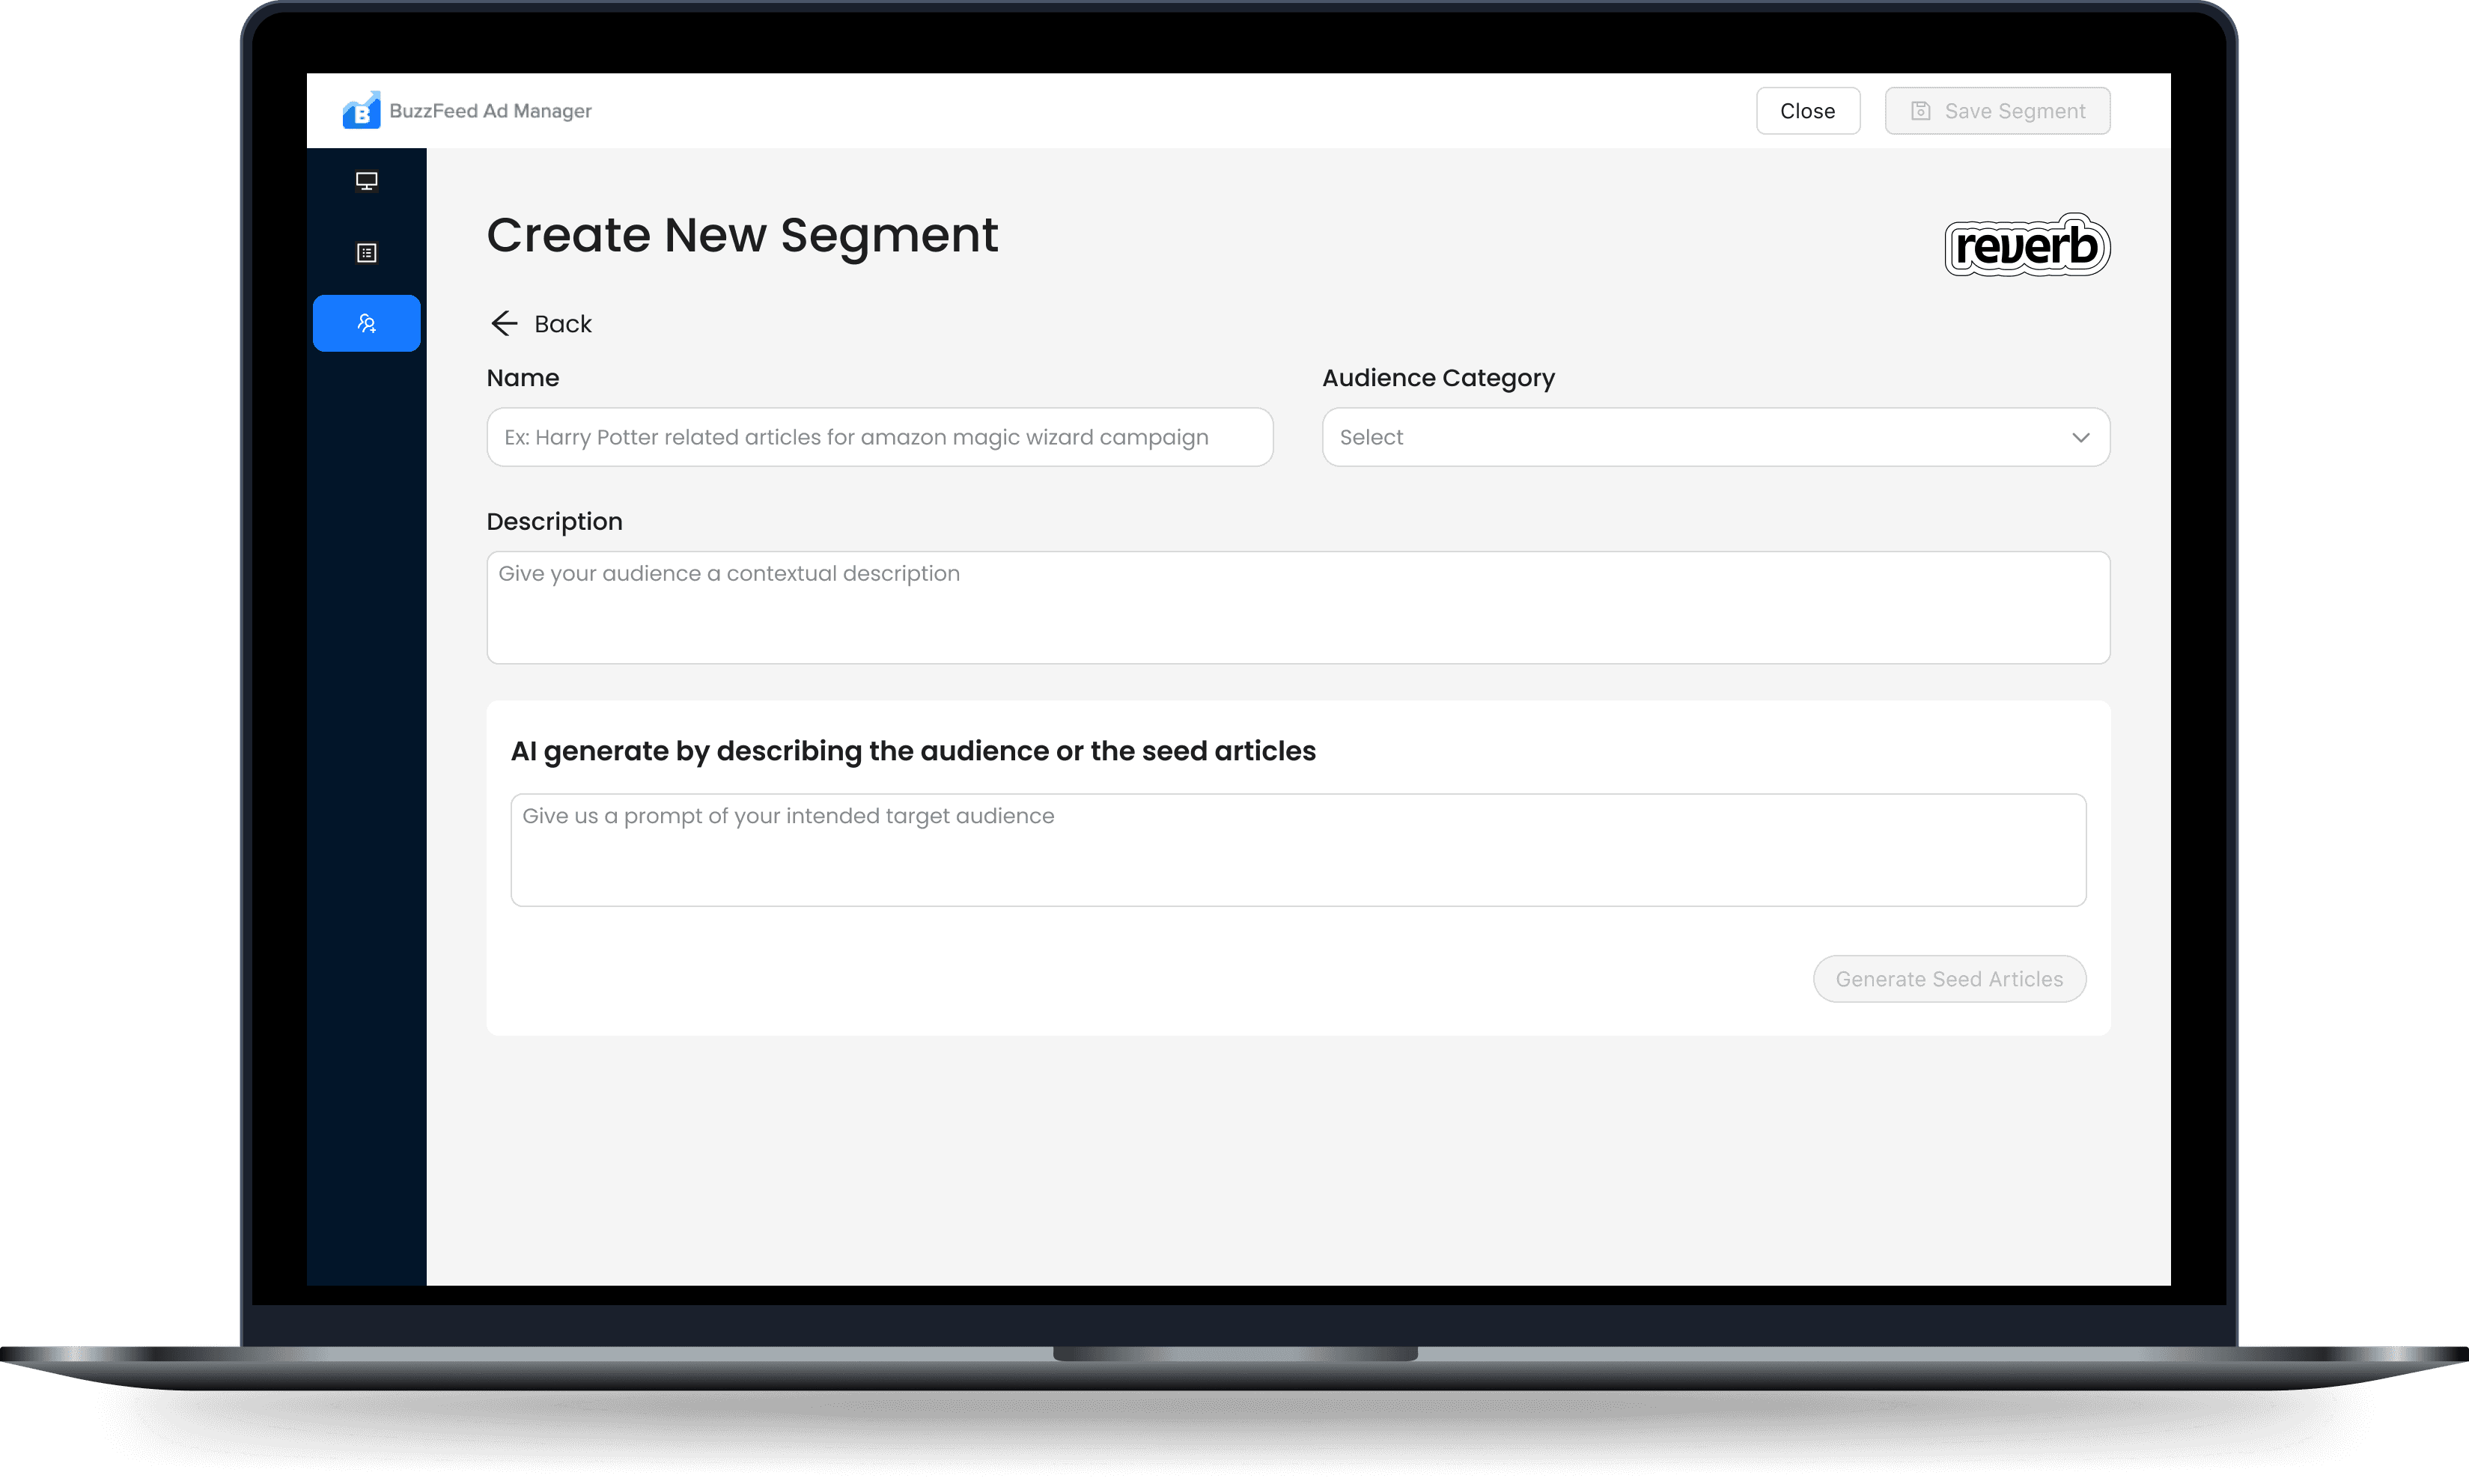Click the floppy disk save icon
Image resolution: width=2469 pixels, height=1484 pixels.
1920,111
